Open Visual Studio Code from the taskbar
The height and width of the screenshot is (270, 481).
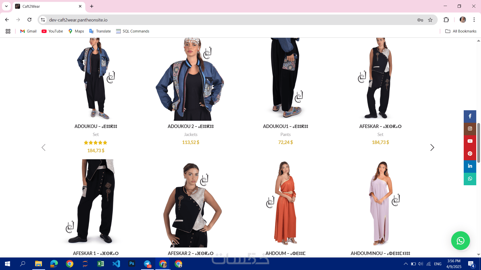click(116, 264)
